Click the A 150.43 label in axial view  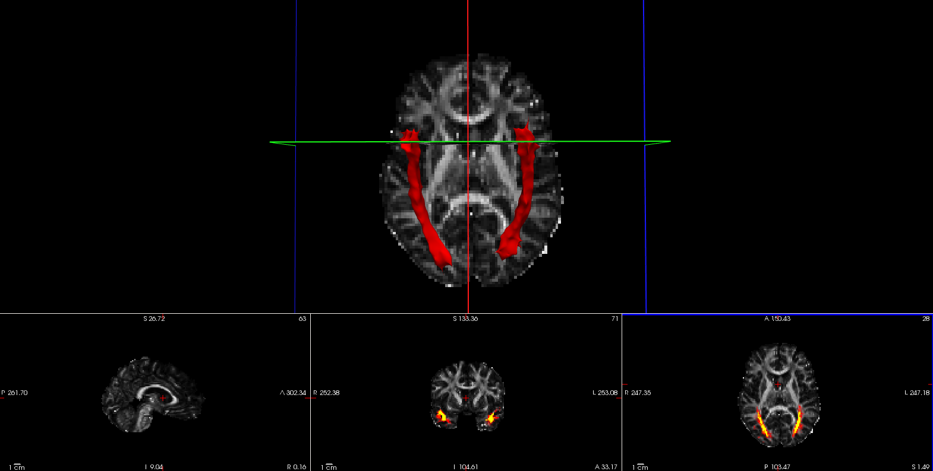click(x=777, y=319)
